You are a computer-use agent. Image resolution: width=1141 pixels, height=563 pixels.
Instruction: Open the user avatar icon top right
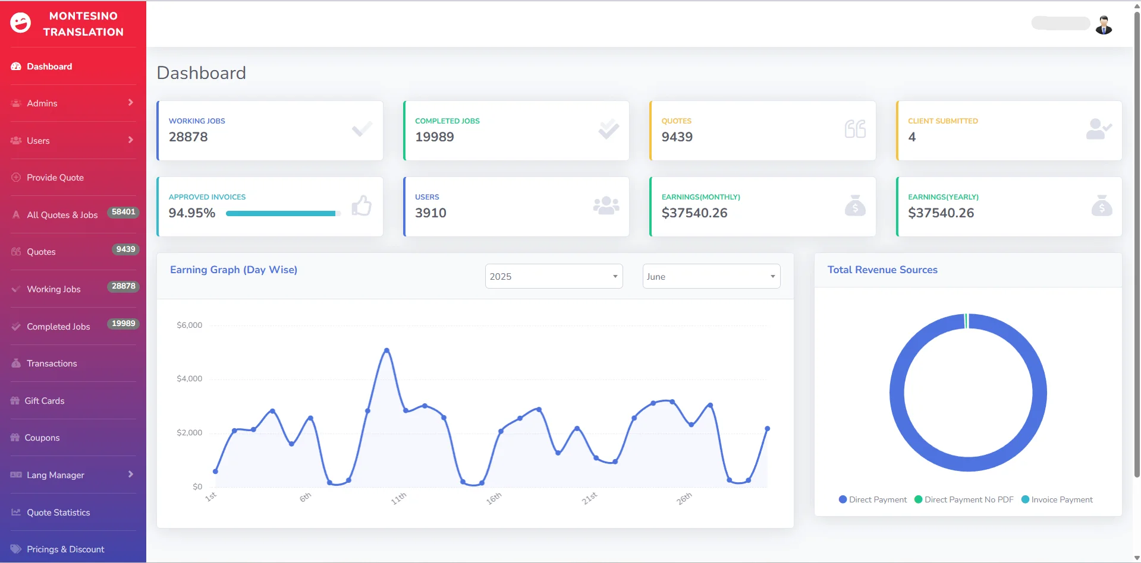(x=1104, y=24)
